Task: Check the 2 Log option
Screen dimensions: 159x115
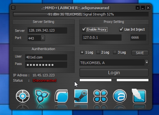Action: (x=98, y=52)
